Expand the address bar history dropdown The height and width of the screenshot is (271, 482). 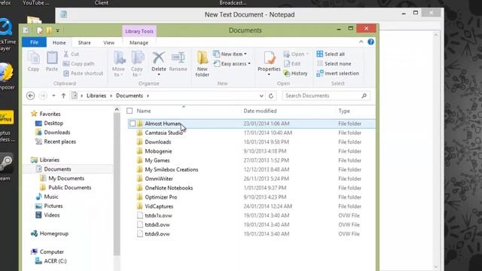pyautogui.click(x=261, y=96)
